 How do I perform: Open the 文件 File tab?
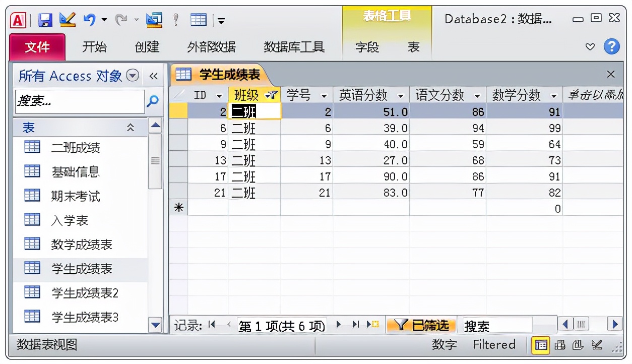pos(37,47)
